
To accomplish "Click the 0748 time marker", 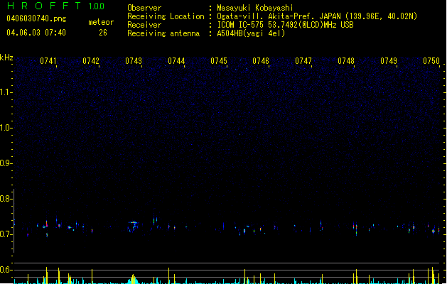I will pos(346,61).
